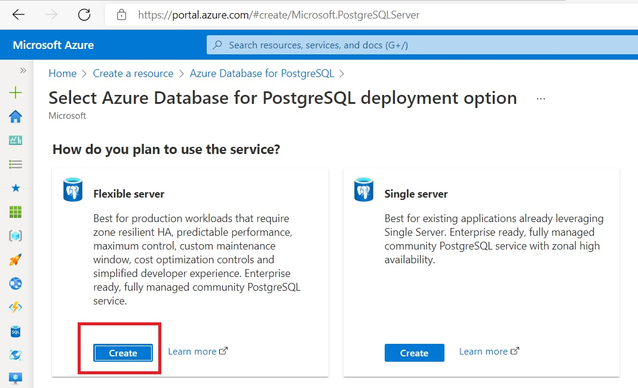The width and height of the screenshot is (638, 388).
Task: Click the Flexible server card heading
Action: pyautogui.click(x=128, y=194)
